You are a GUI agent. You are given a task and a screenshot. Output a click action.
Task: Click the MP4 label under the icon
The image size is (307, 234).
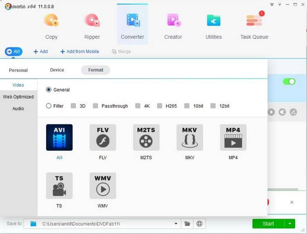point(233,157)
